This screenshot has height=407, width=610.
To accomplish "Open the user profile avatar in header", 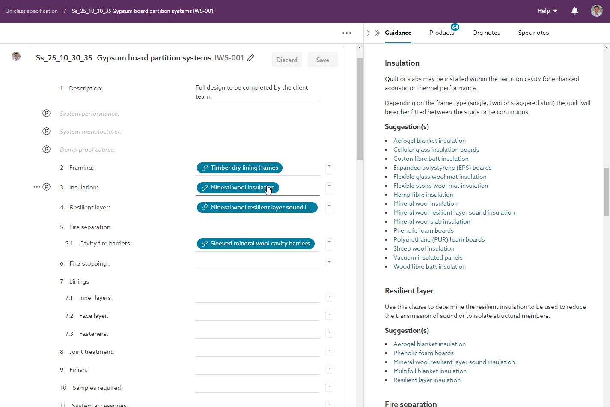I will click(x=596, y=11).
